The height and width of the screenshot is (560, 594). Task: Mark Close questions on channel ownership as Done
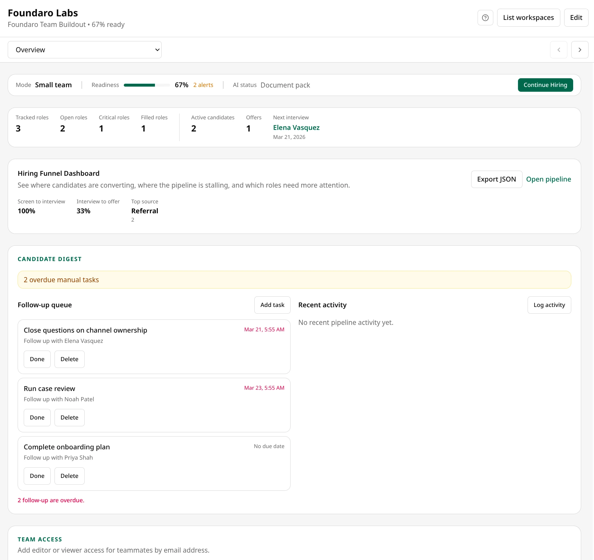[x=37, y=359]
